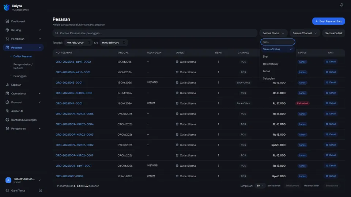Click the Rp 120.000 amount

tap(278, 145)
